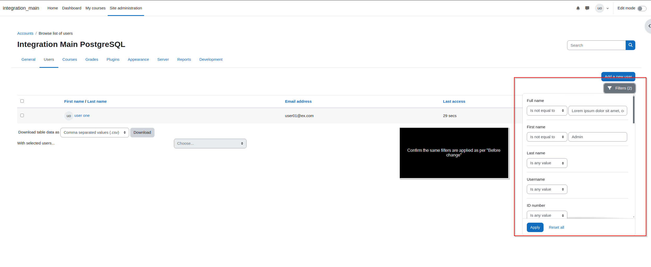651x267 pixels.
Task: Open user one profile link
Action: [x=82, y=116]
